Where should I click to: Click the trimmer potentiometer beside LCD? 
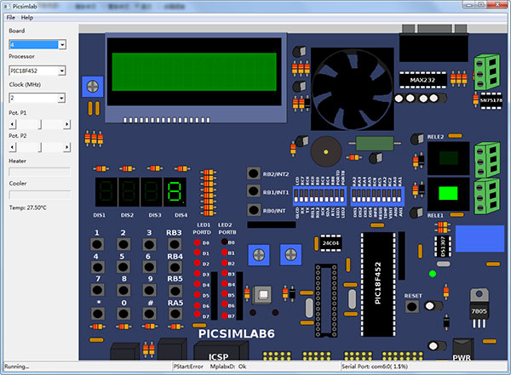coord(93,87)
